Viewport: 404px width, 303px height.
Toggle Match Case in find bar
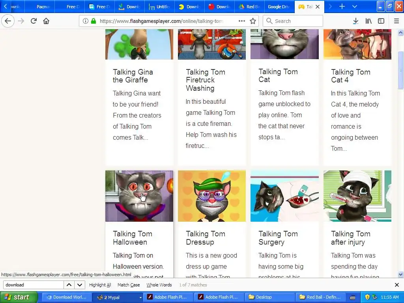(129, 285)
